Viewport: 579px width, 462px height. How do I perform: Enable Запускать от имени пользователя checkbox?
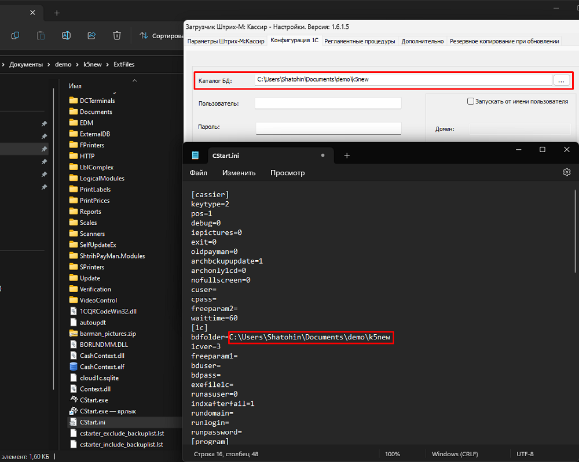(x=470, y=101)
